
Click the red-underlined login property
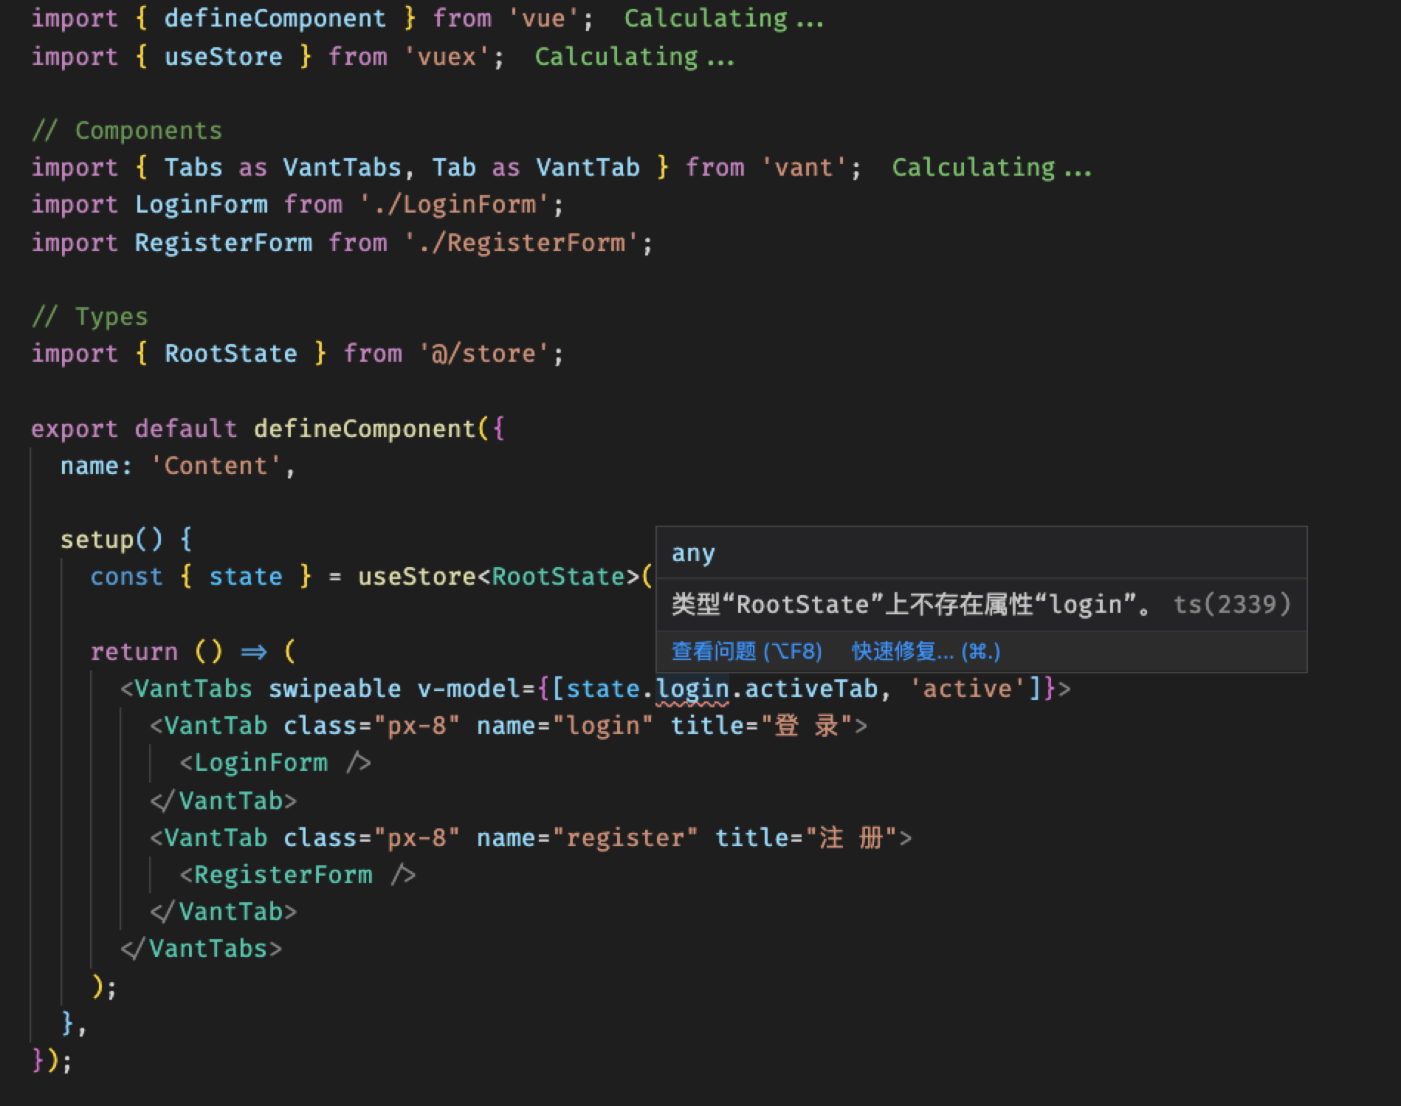692,689
